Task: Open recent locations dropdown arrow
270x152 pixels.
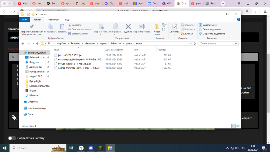Action: [x=33, y=44]
